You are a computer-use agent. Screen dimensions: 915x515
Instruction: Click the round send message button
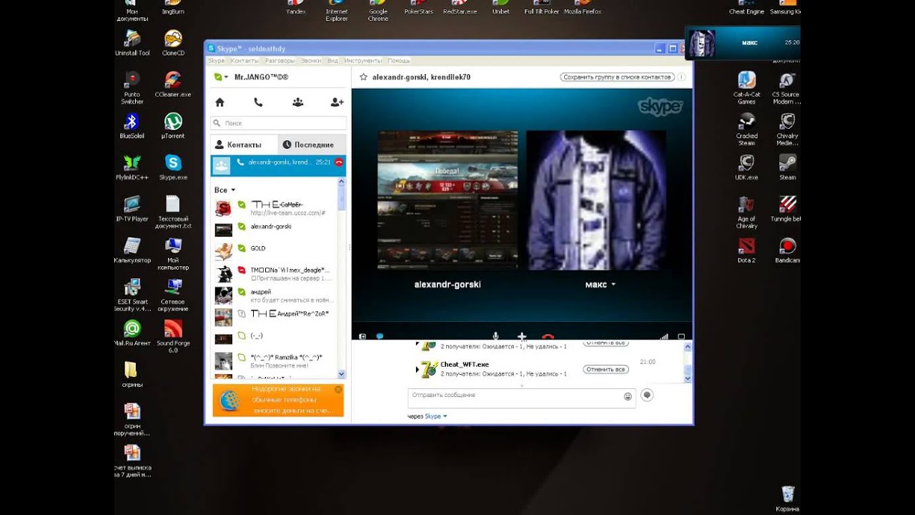(x=647, y=395)
